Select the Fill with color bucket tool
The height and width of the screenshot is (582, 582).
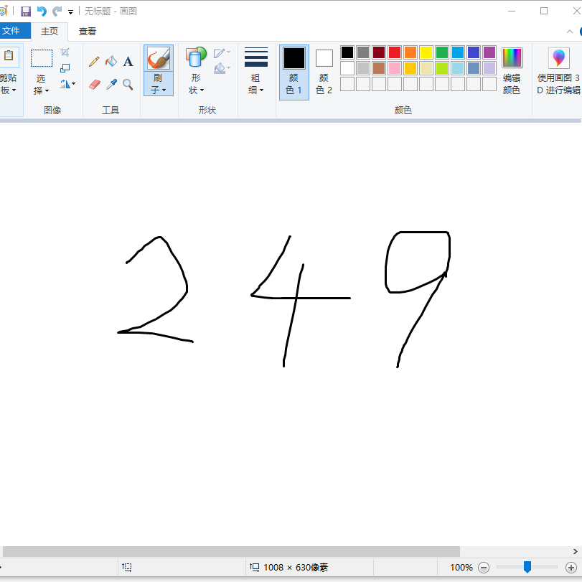click(x=111, y=62)
